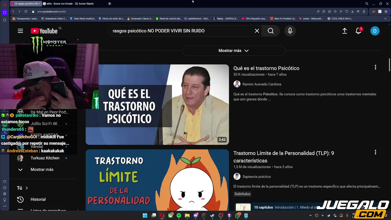The image size is (391, 220).
Task: Visit the Sapiencia práctica channel
Action: (257, 177)
